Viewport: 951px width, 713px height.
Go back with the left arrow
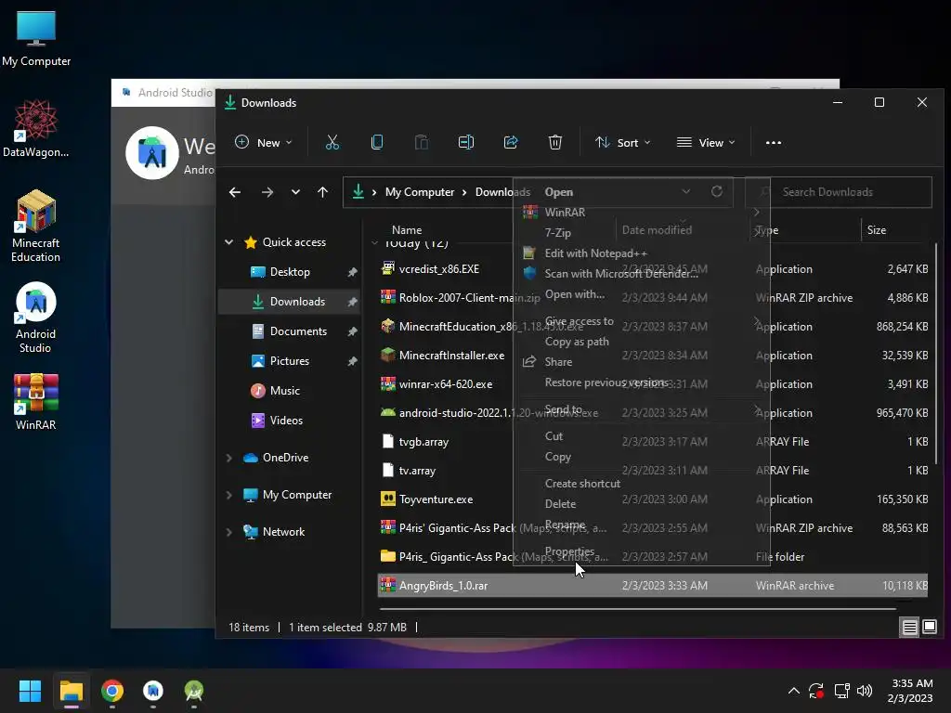click(x=235, y=192)
